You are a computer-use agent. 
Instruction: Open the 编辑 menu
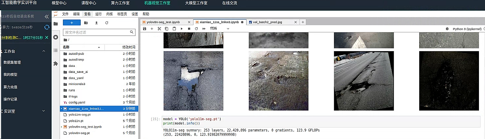(x=76, y=14)
